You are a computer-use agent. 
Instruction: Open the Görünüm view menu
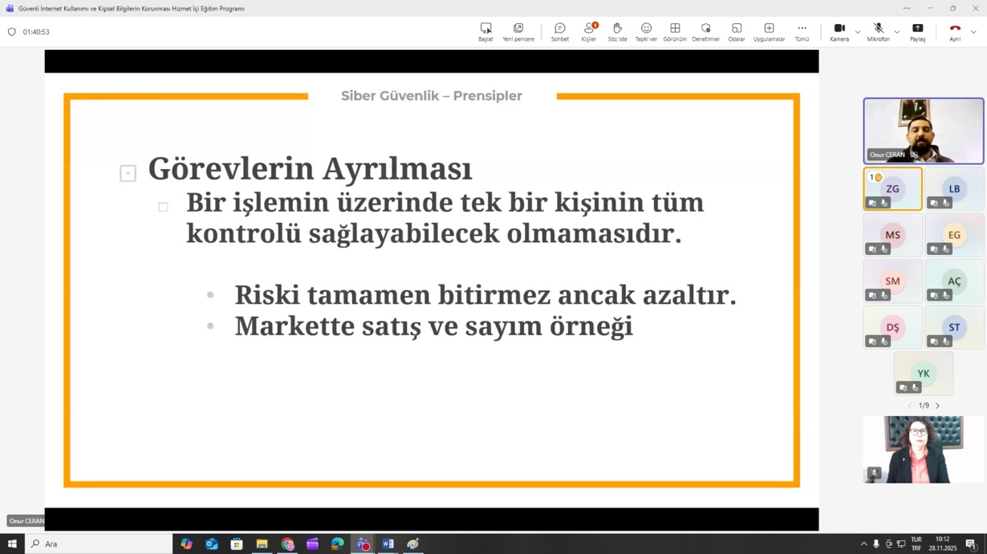[675, 31]
